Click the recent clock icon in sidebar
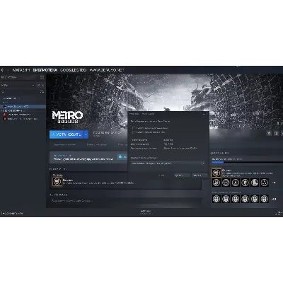This screenshot has width=283, height=283. (39, 85)
